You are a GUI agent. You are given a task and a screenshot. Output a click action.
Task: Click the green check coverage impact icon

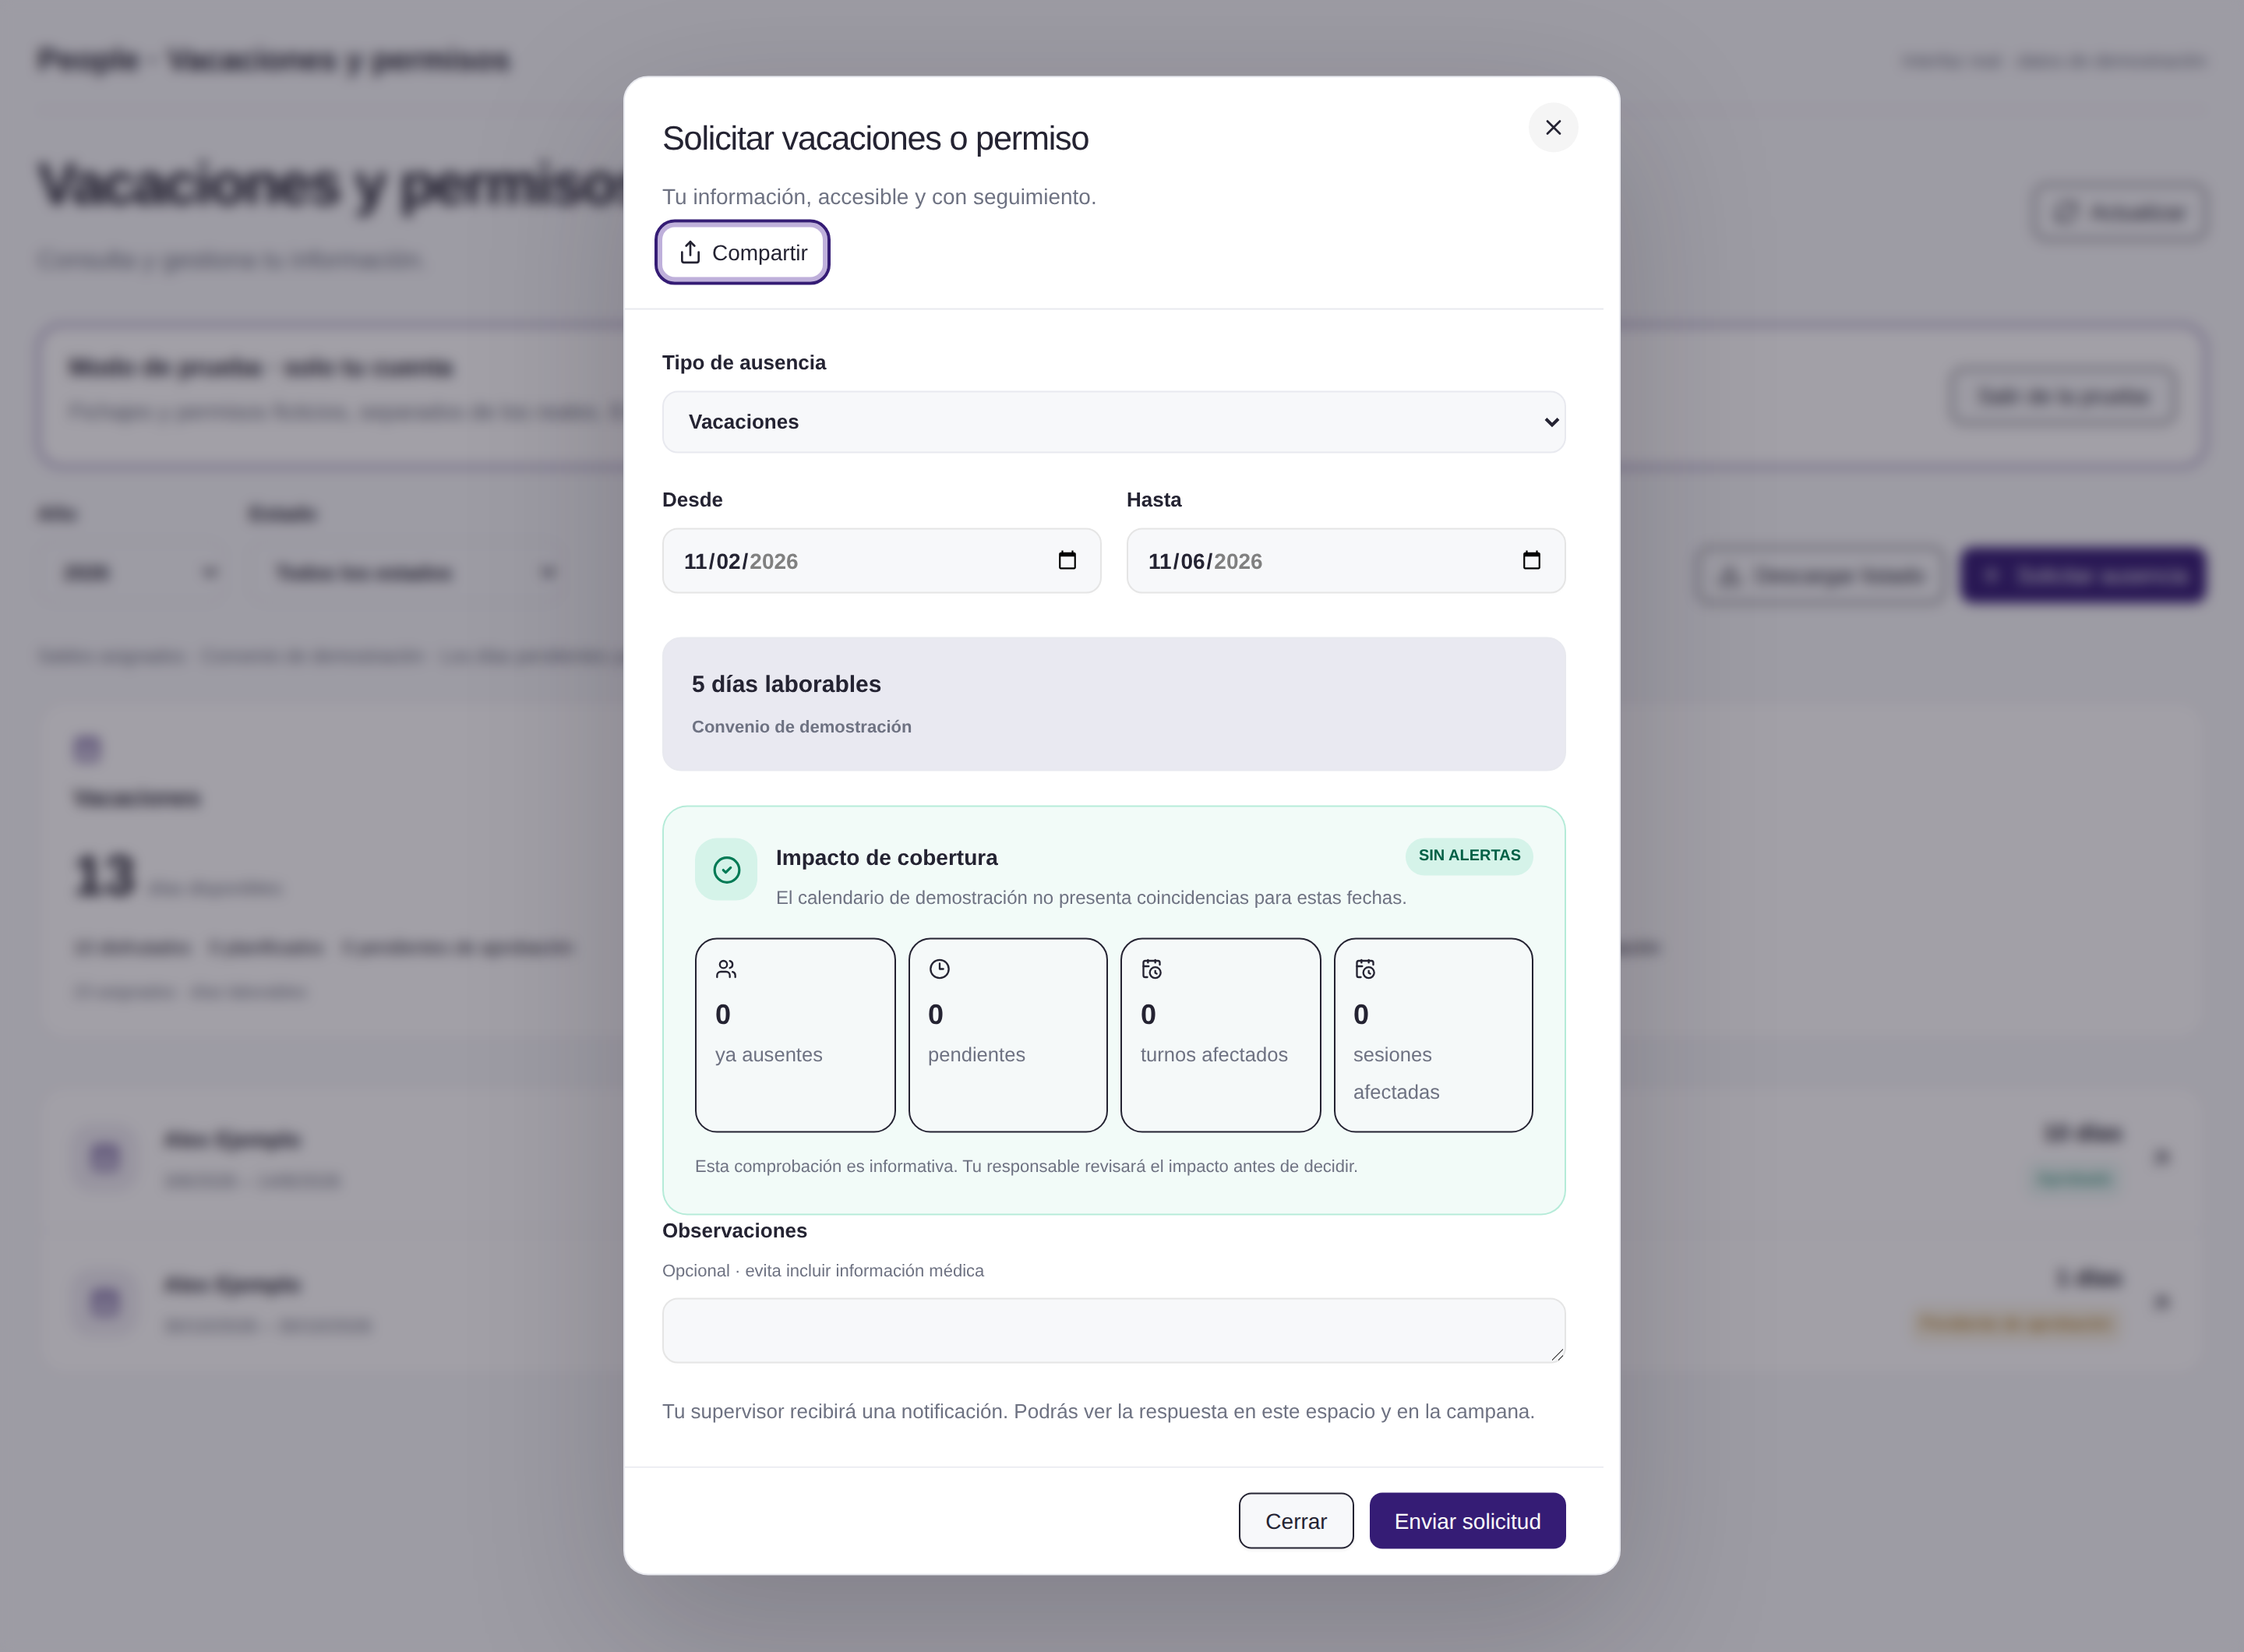(726, 869)
